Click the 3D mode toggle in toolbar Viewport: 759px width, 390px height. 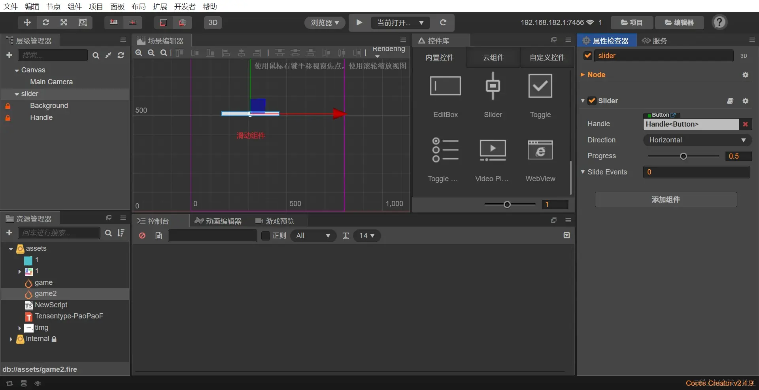pos(213,23)
